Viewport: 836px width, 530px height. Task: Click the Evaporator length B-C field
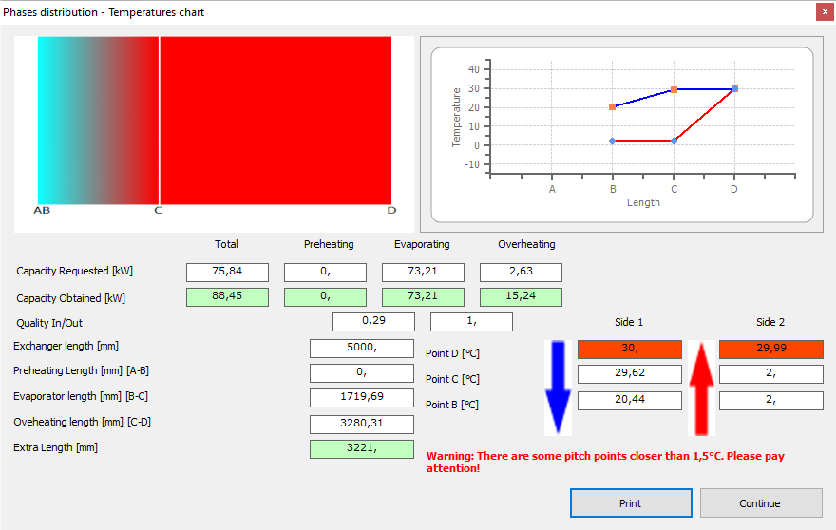[x=361, y=399]
